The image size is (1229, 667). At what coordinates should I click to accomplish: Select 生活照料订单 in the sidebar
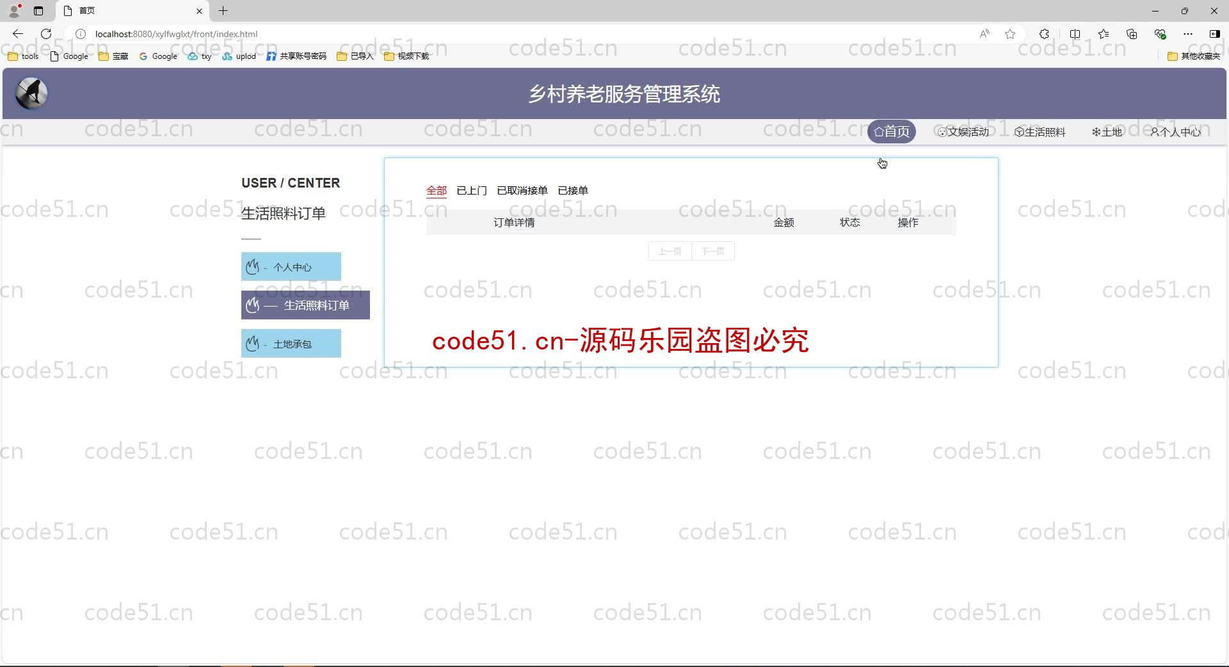click(305, 305)
